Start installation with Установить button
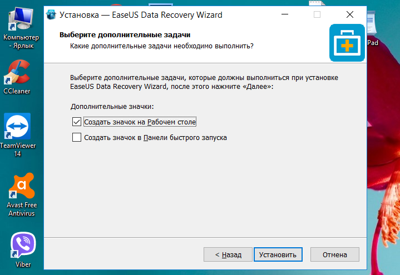This screenshot has height=275, width=400. (x=278, y=254)
